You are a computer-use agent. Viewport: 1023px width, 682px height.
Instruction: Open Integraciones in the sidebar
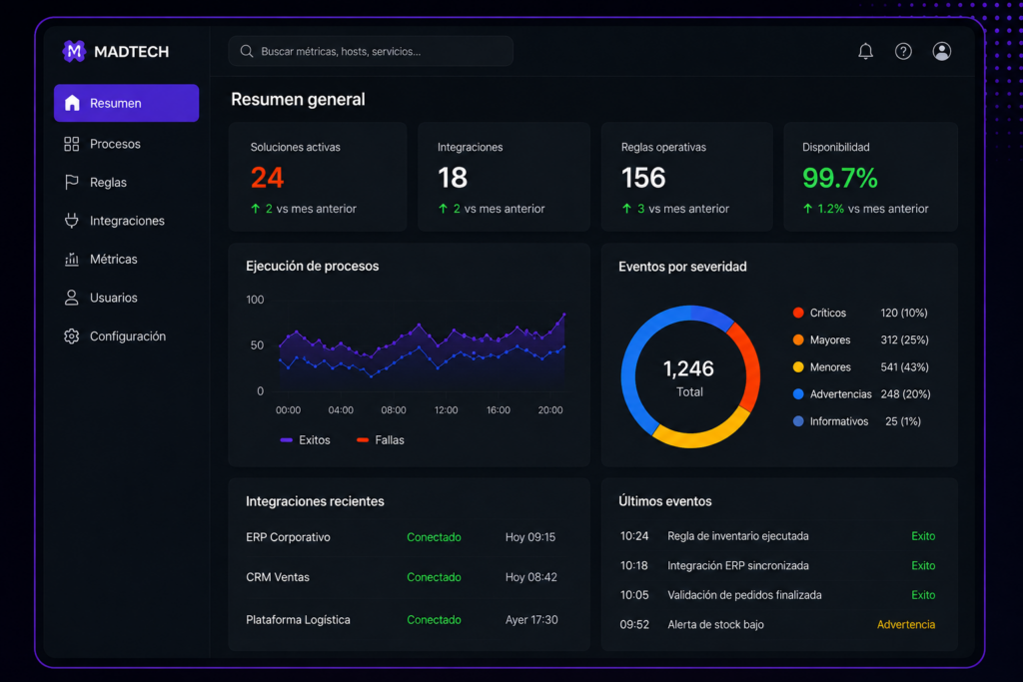coord(127,221)
